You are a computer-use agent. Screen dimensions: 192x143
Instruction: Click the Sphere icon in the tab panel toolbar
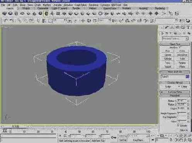pyautogui.click(x=10, y=13)
